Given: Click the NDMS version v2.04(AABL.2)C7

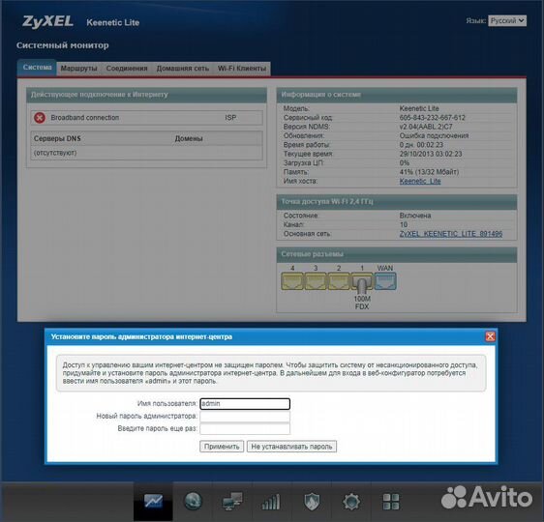Looking at the screenshot, I should click(426, 127).
